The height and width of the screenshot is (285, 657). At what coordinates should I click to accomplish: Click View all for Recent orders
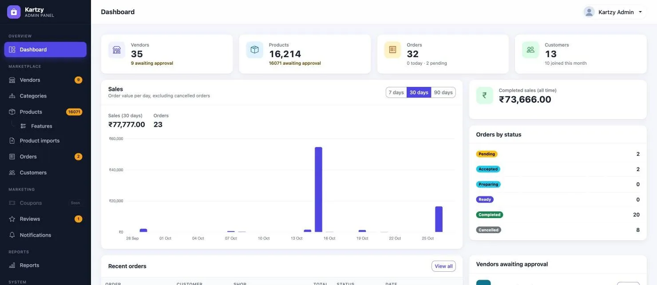443,266
